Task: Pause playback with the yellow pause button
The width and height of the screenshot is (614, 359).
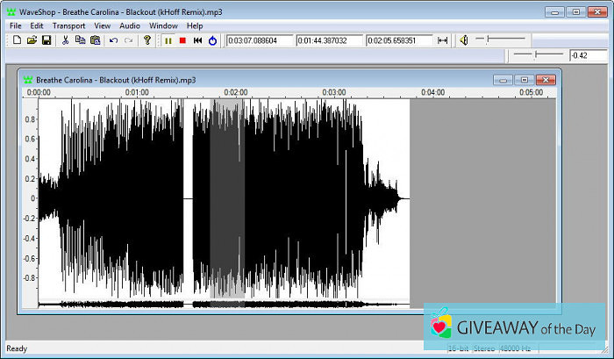Action: 168,40
